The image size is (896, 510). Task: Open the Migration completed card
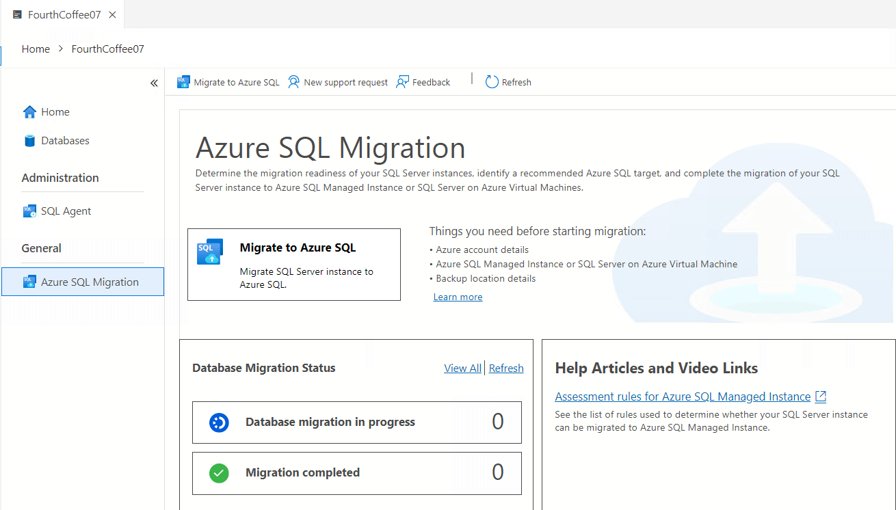coord(356,473)
